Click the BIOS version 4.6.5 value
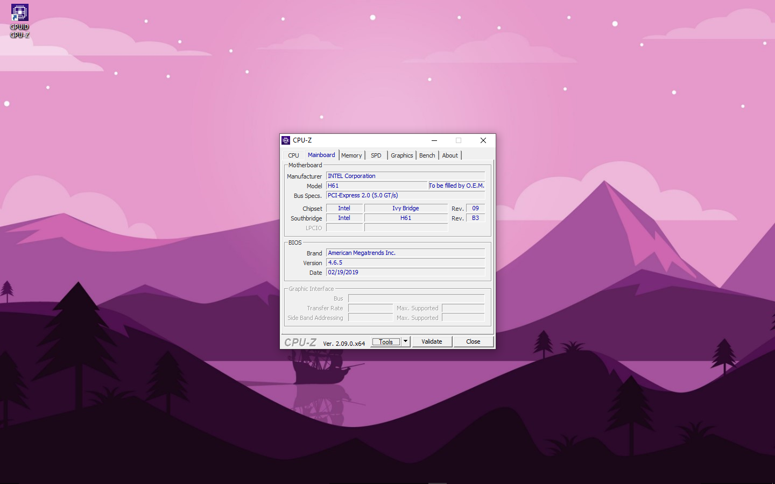The width and height of the screenshot is (775, 484). click(x=405, y=262)
